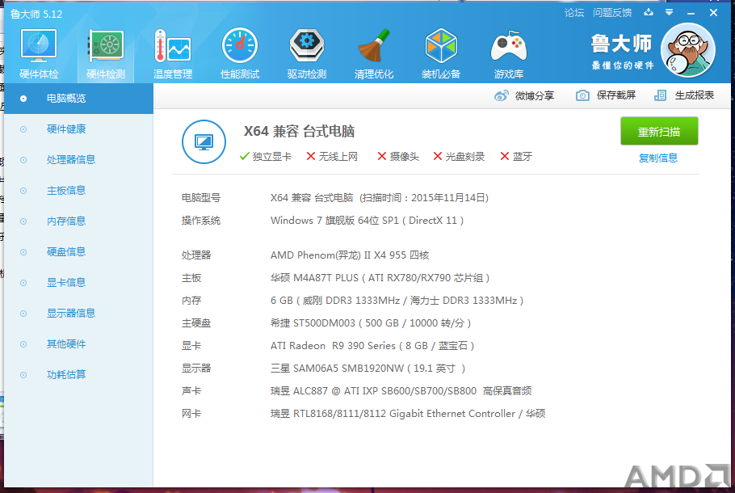Image resolution: width=735 pixels, height=493 pixels.
Task: Select 主板信息 in the sidebar
Action: [x=78, y=191]
